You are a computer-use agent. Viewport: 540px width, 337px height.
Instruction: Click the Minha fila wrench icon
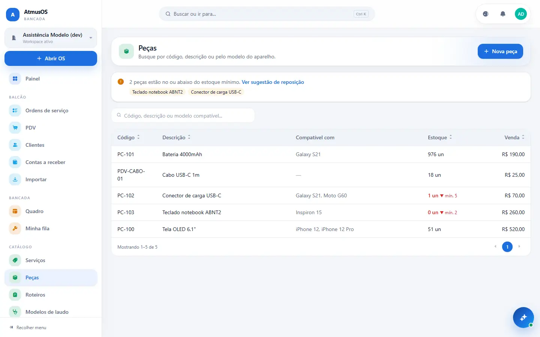pyautogui.click(x=15, y=228)
